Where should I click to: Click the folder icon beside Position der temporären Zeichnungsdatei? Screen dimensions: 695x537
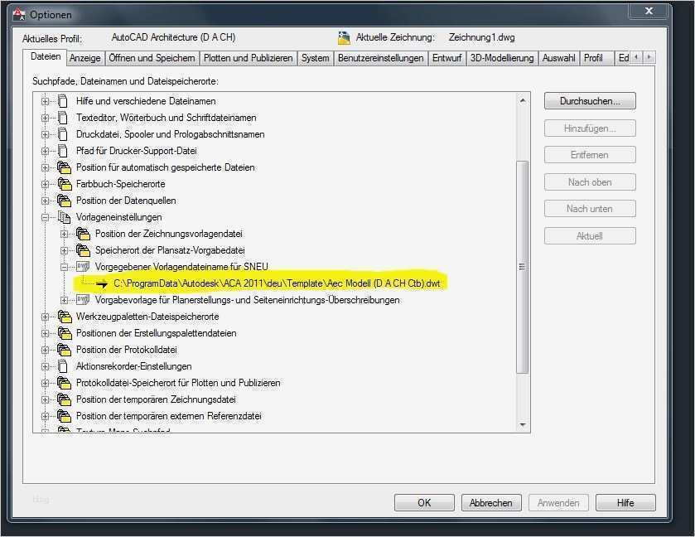(x=65, y=399)
